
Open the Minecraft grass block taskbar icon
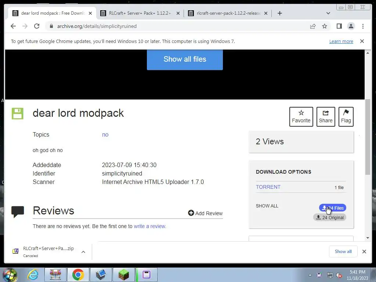[123, 275]
